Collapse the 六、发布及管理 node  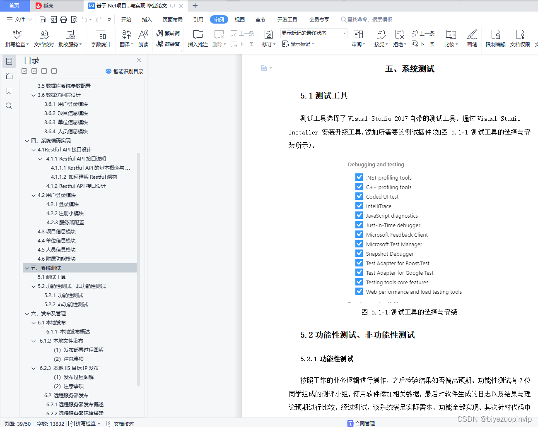coord(27,314)
